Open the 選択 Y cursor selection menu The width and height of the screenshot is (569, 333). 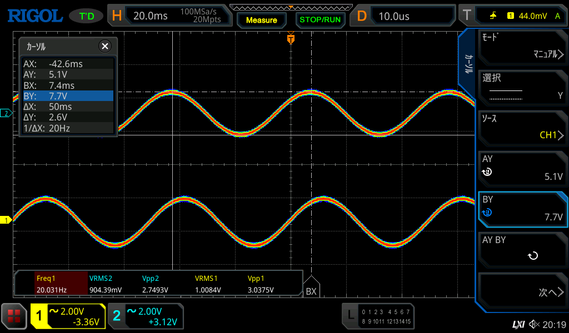tap(522, 87)
